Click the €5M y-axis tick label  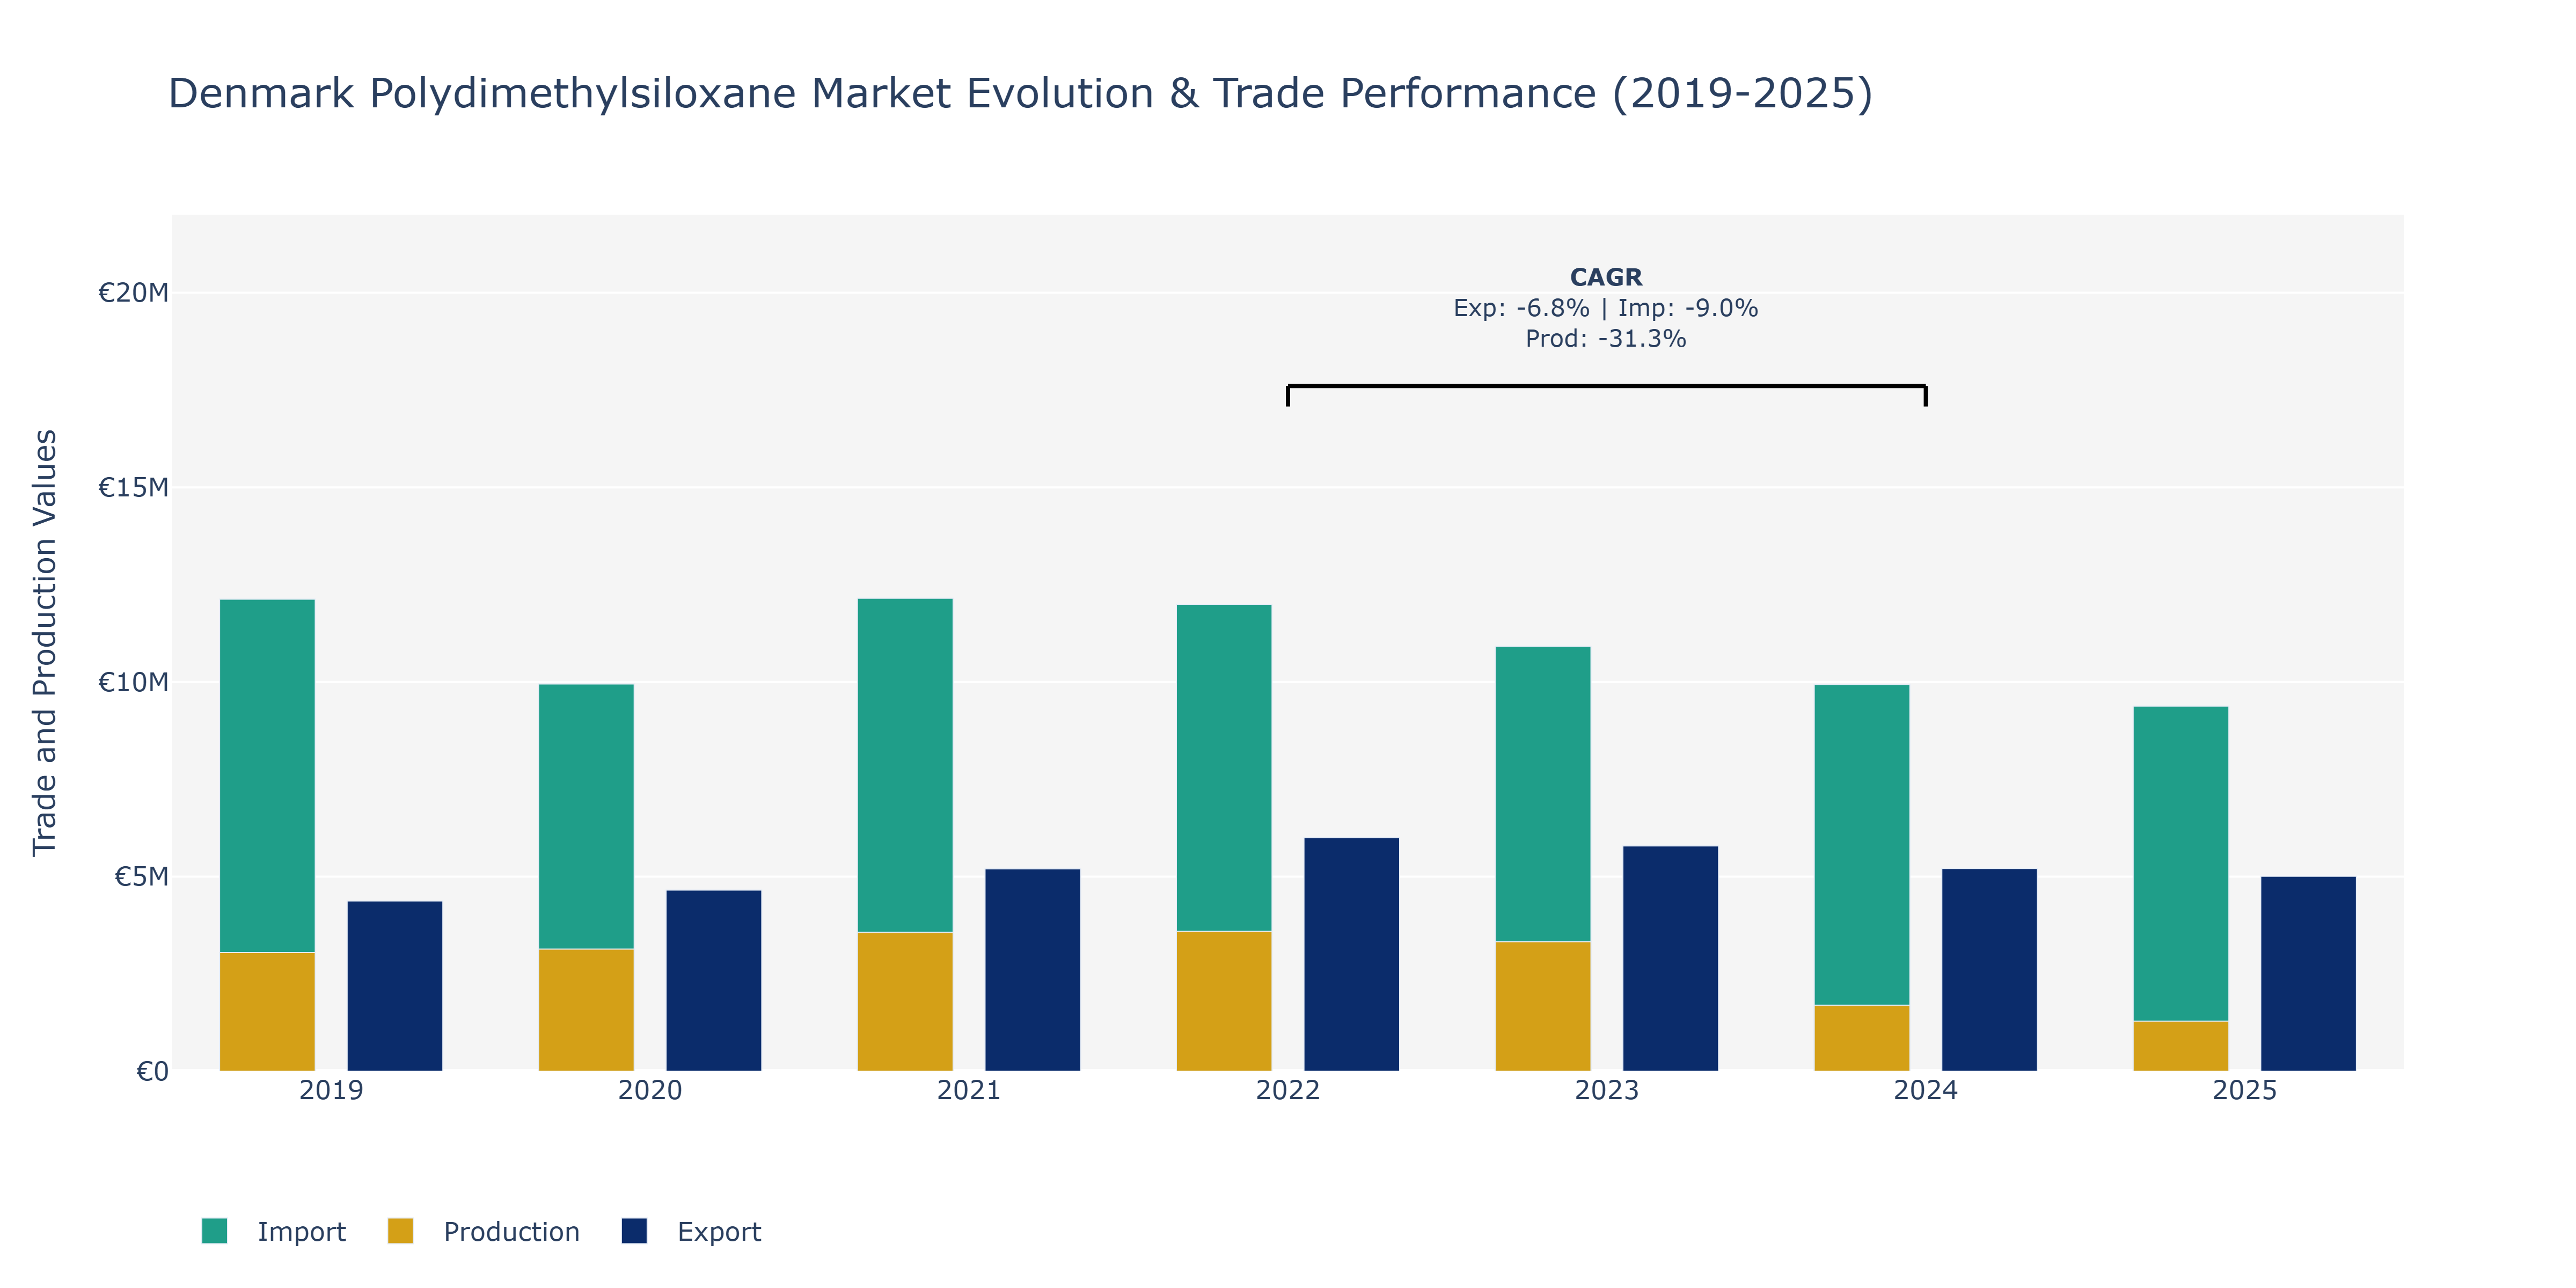[x=141, y=877]
